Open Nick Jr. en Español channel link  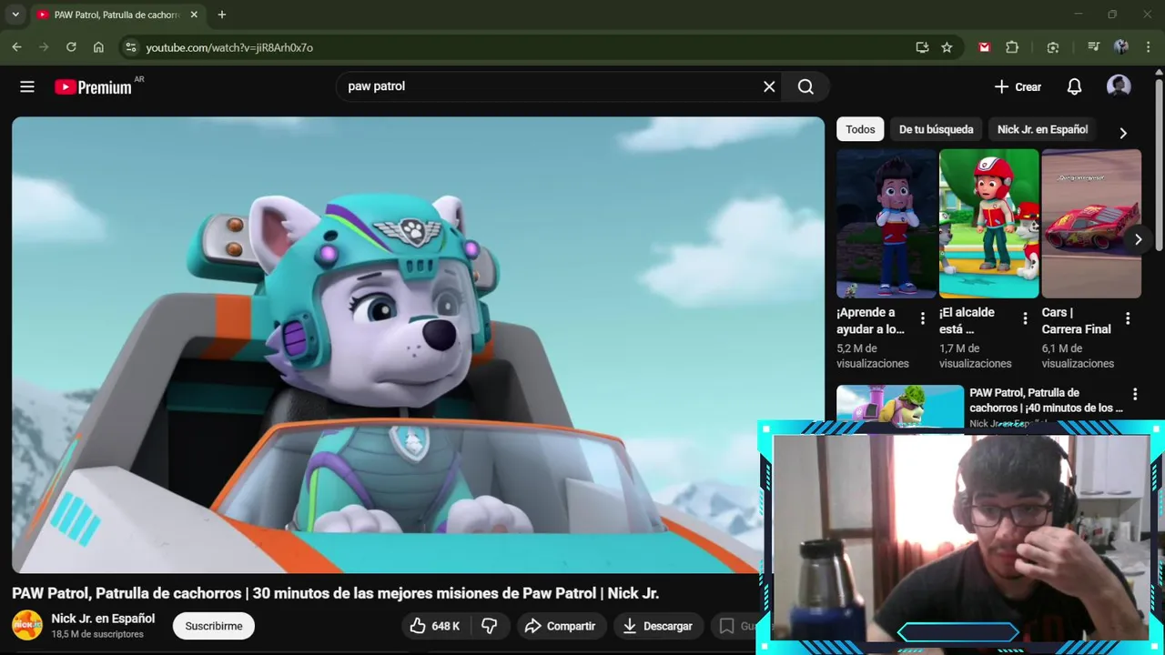coord(103,619)
